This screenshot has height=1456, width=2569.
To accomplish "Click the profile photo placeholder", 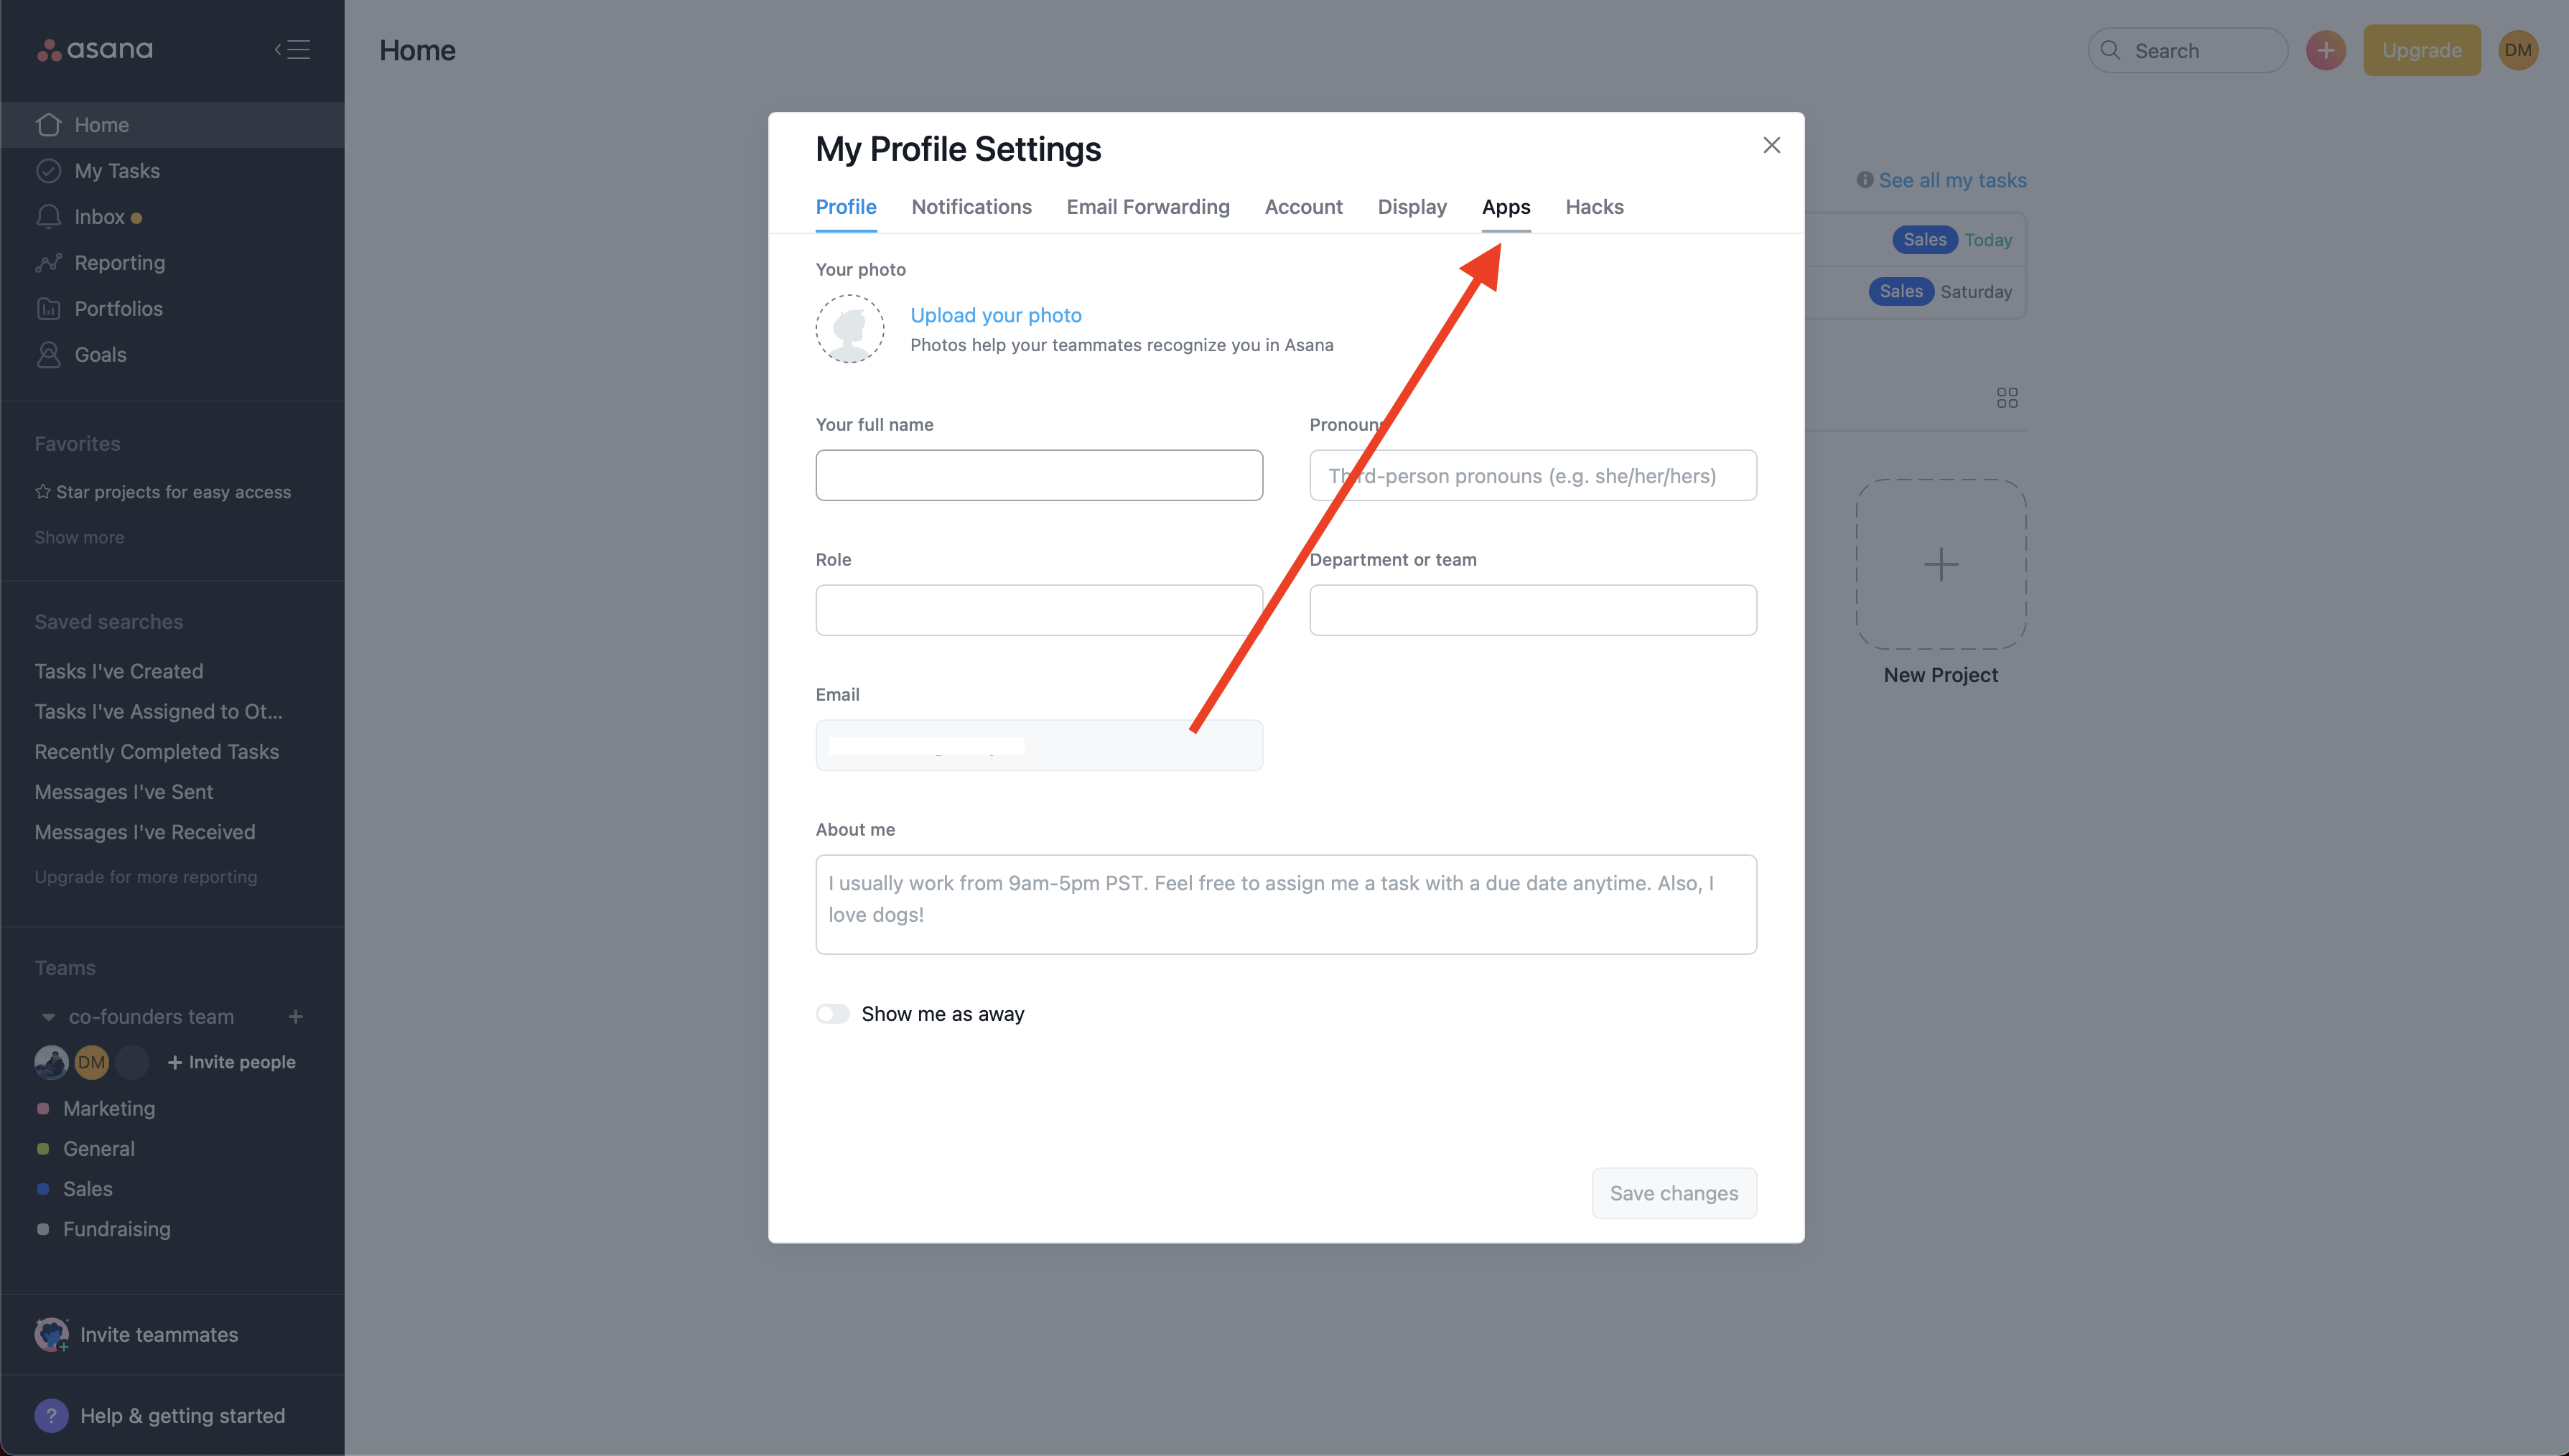I will 850,328.
